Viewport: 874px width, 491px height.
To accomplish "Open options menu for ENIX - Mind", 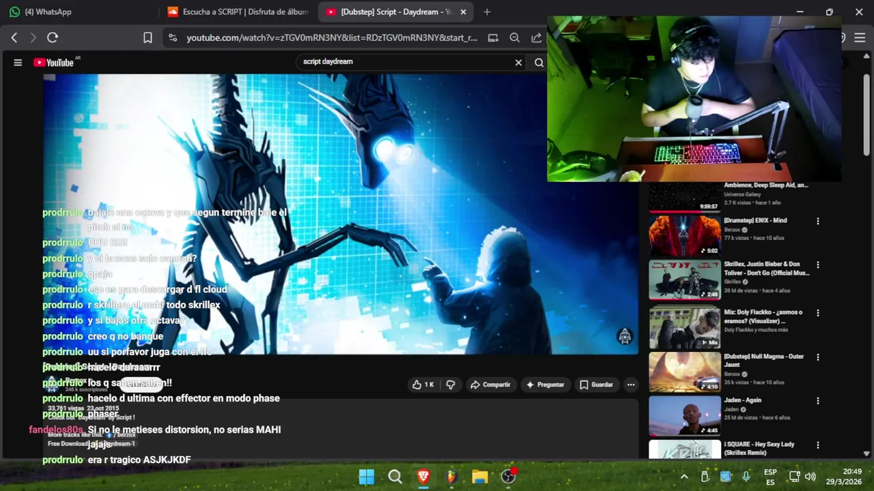I will [x=817, y=221].
